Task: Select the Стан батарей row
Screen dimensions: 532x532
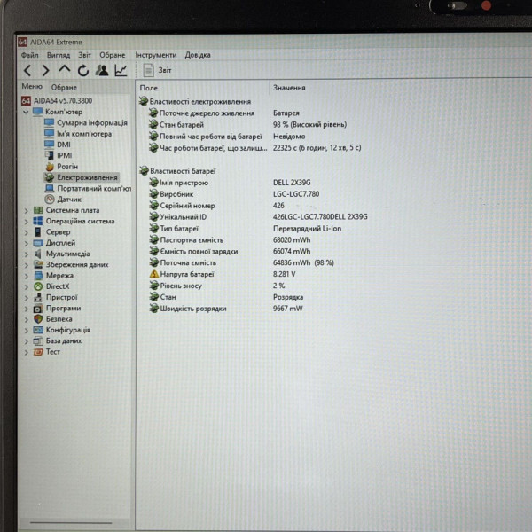Action: [x=247, y=124]
